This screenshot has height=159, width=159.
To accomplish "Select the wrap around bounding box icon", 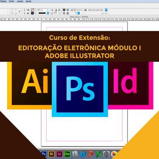I will pos(67,10).
